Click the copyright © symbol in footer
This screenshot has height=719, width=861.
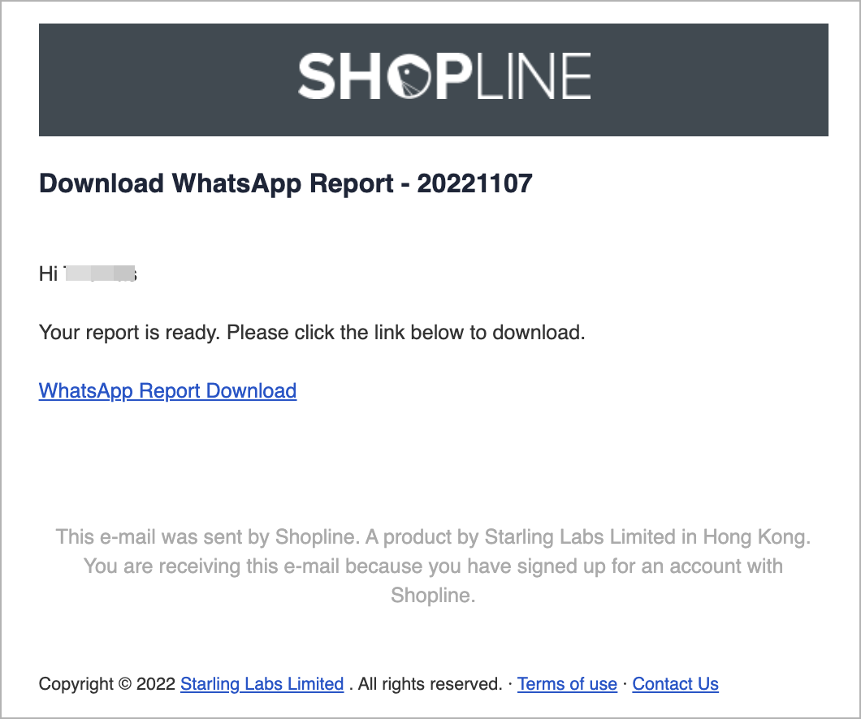click(125, 684)
